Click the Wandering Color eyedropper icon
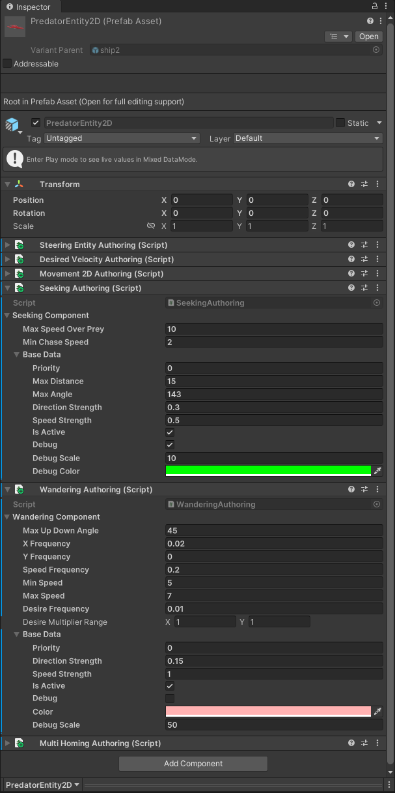This screenshot has height=793, width=395. pos(377,711)
